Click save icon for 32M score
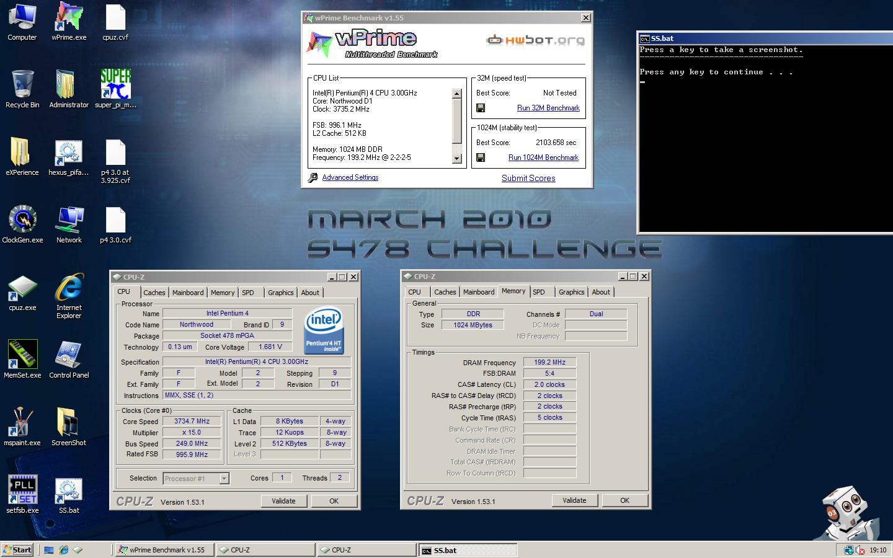 [481, 108]
